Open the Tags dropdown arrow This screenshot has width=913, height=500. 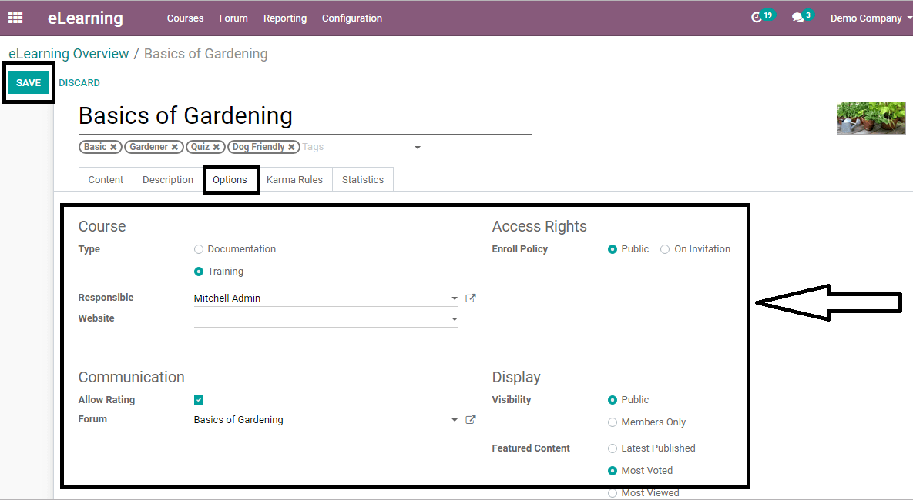tap(418, 148)
